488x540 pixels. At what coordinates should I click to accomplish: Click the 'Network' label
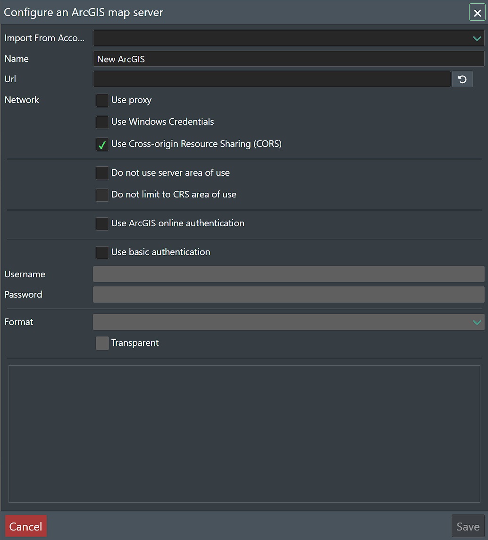pos(22,100)
